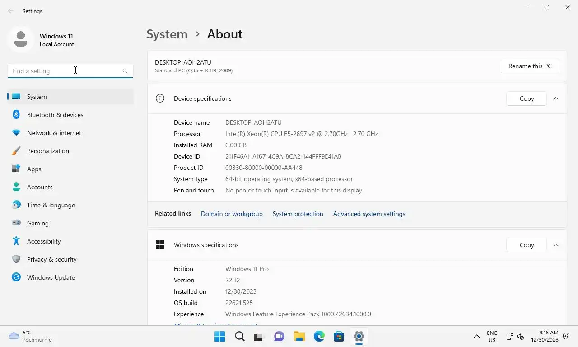Viewport: 578px width, 347px height.
Task: Click the search magnifier in settings box
Action: pos(125,71)
